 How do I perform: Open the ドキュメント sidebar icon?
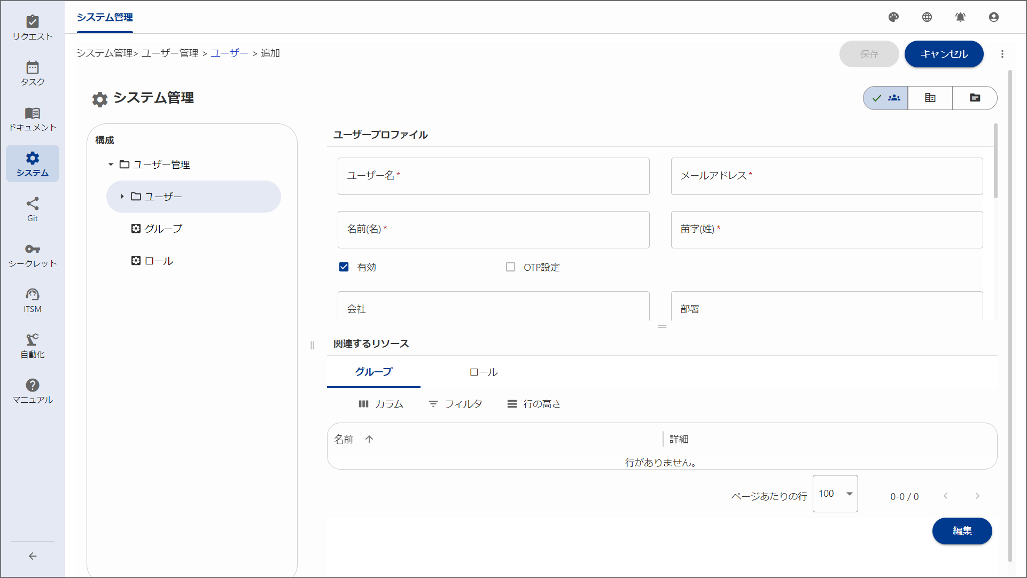pos(33,113)
